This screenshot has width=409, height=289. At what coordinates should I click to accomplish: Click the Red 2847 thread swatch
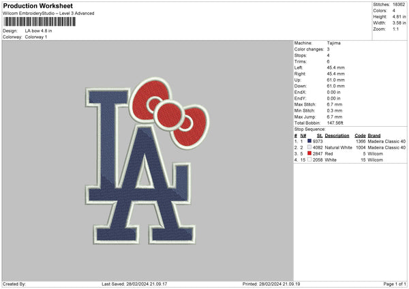(x=309, y=153)
